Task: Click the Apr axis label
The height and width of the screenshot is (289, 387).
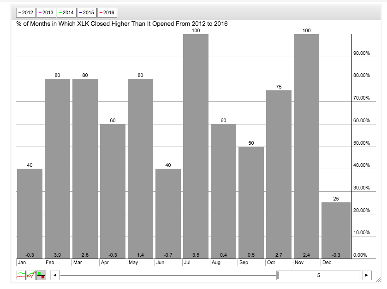Action: (105, 262)
